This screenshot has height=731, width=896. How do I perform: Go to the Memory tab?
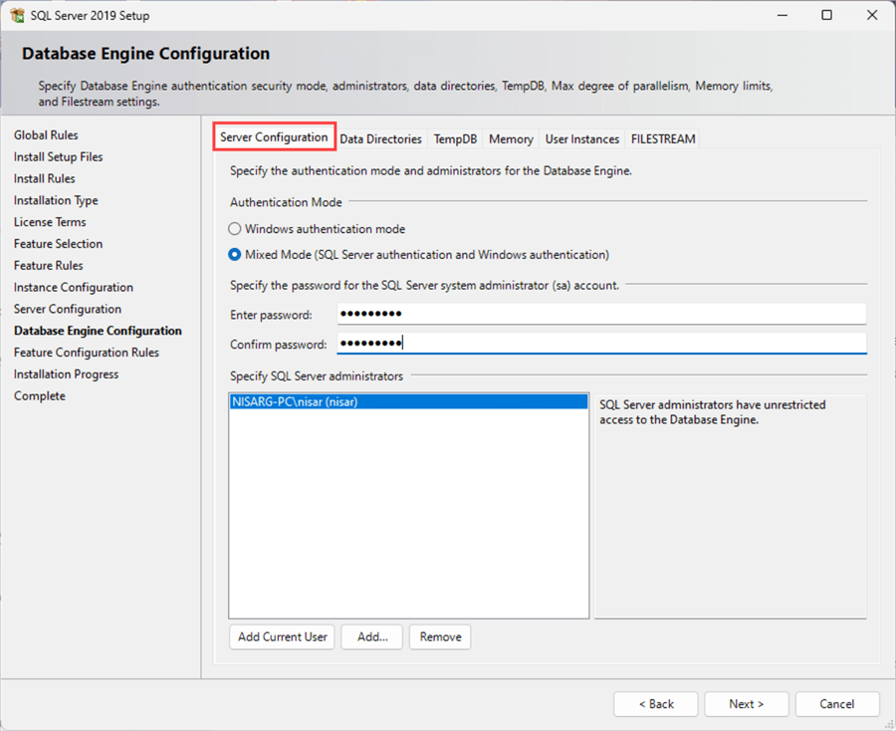pos(511,138)
